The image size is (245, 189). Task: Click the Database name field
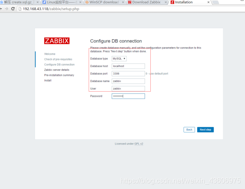128,81
